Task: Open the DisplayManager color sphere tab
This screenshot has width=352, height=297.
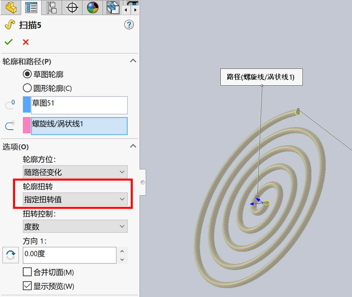Action: coord(93,8)
